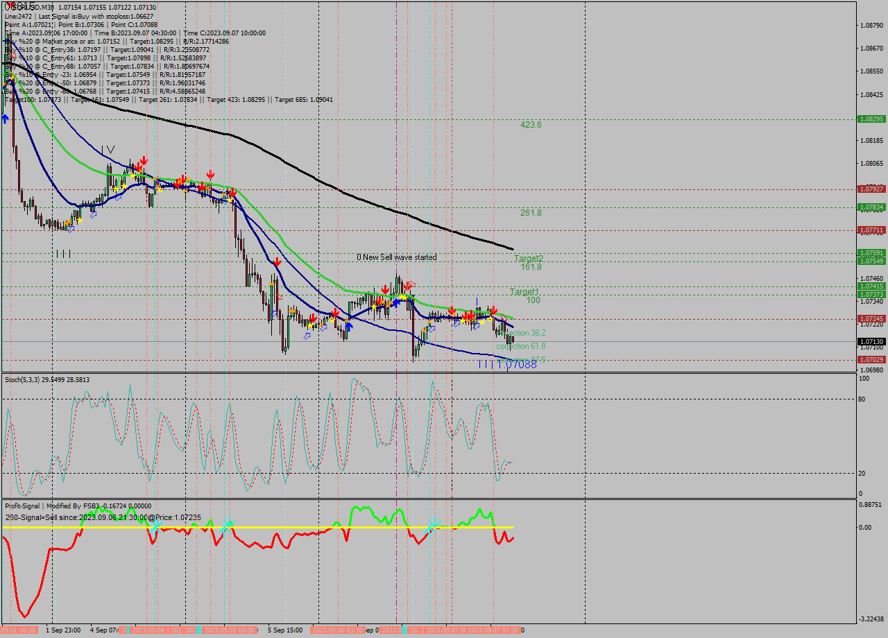This screenshot has width=888, height=638.
Task: Click the '5 Sep 15:00' timeline label
Action: [285, 630]
